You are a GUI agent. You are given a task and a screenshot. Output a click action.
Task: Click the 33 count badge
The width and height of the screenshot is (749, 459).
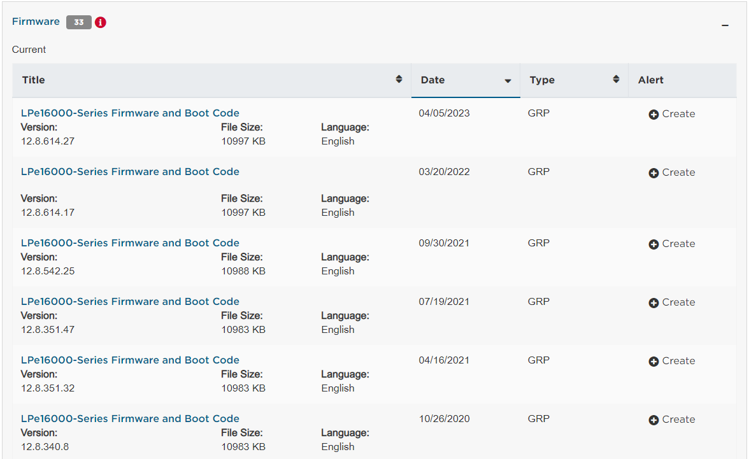tap(79, 22)
